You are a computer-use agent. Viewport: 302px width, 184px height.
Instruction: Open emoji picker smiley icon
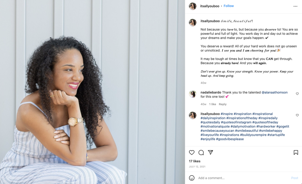192,178
